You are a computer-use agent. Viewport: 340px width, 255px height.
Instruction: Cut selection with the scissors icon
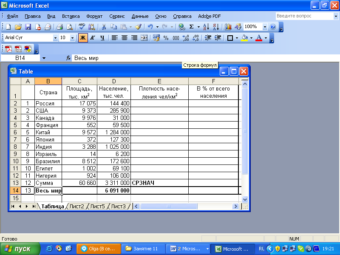coord(104,27)
